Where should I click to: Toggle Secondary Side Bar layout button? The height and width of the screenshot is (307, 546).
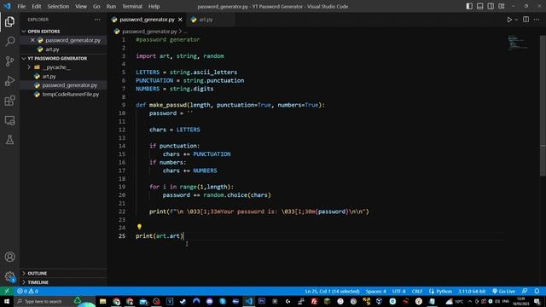[x=491, y=6]
